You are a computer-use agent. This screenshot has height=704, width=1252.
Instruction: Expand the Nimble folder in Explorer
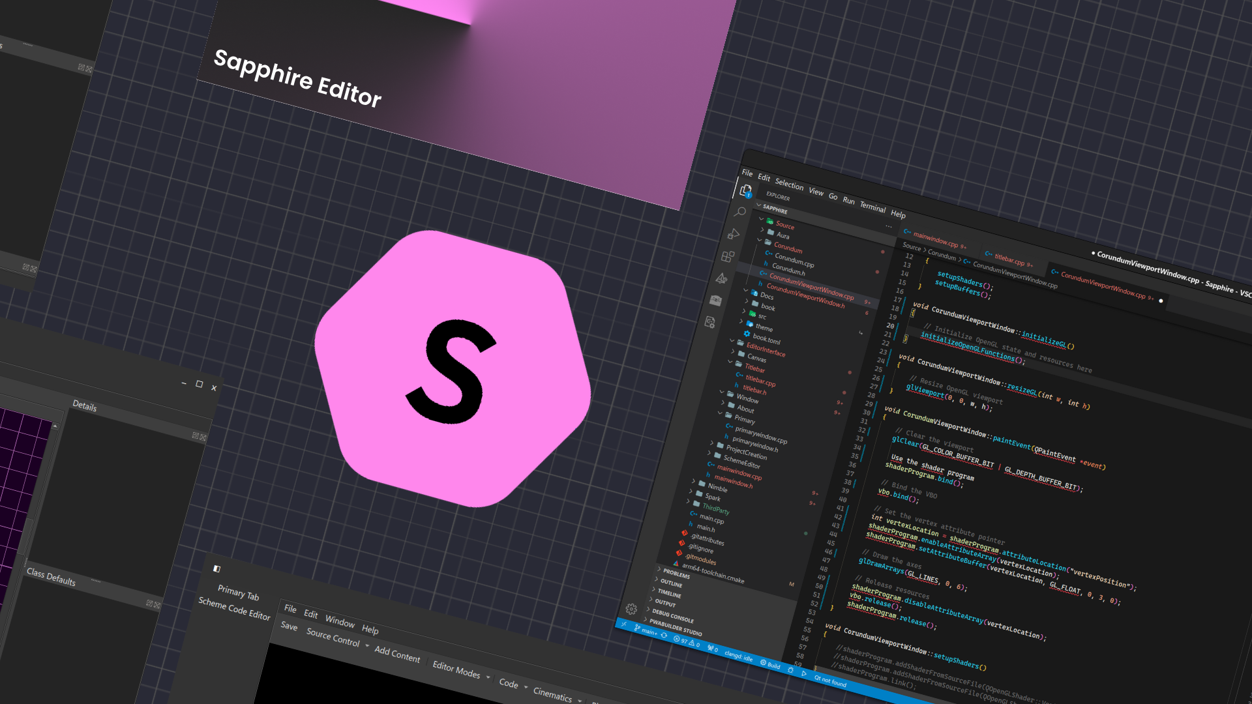(693, 481)
